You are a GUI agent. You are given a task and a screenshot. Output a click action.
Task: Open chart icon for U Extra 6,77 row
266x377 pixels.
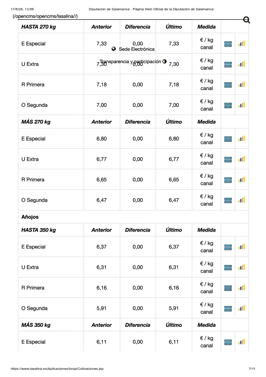click(x=242, y=159)
